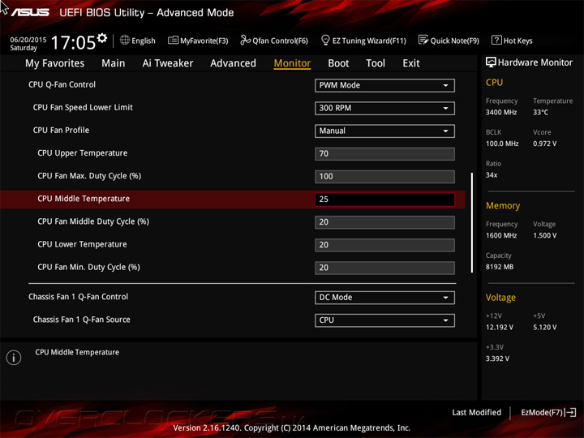
Task: Click the Qfan Control fan icon
Action: click(245, 40)
